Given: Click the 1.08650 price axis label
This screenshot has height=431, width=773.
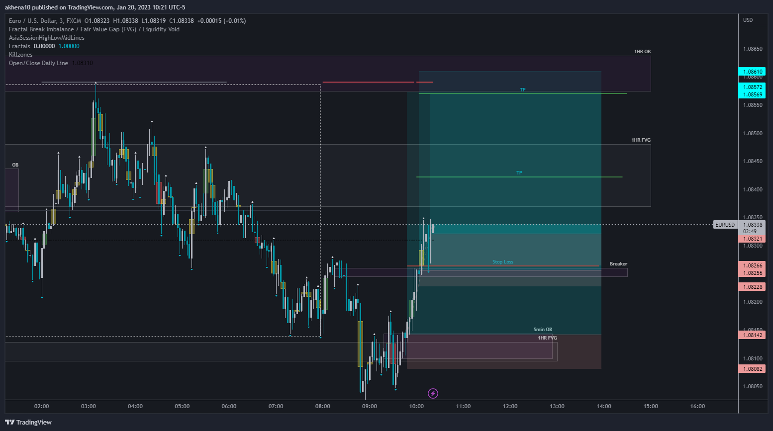Looking at the screenshot, I should pos(753,49).
